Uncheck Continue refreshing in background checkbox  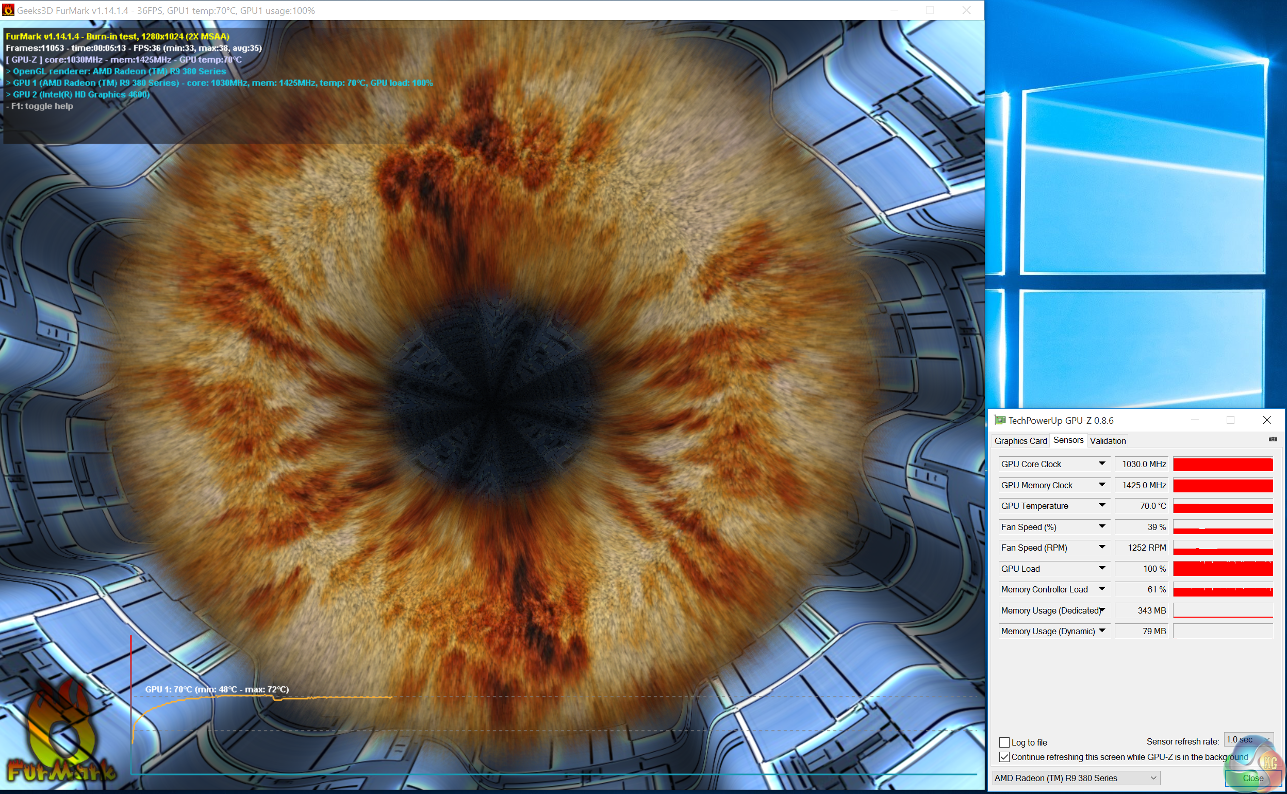(1004, 757)
